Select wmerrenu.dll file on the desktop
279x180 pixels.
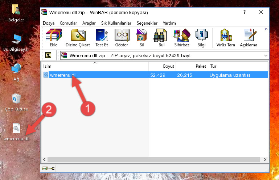(x=16, y=132)
